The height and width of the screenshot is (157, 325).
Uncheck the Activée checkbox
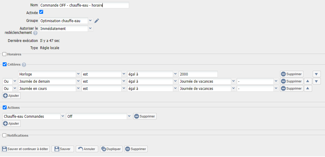[x=41, y=12]
